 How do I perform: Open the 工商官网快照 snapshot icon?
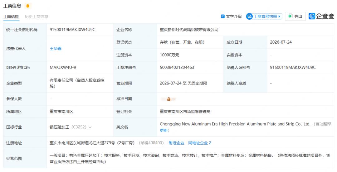coord(249,17)
